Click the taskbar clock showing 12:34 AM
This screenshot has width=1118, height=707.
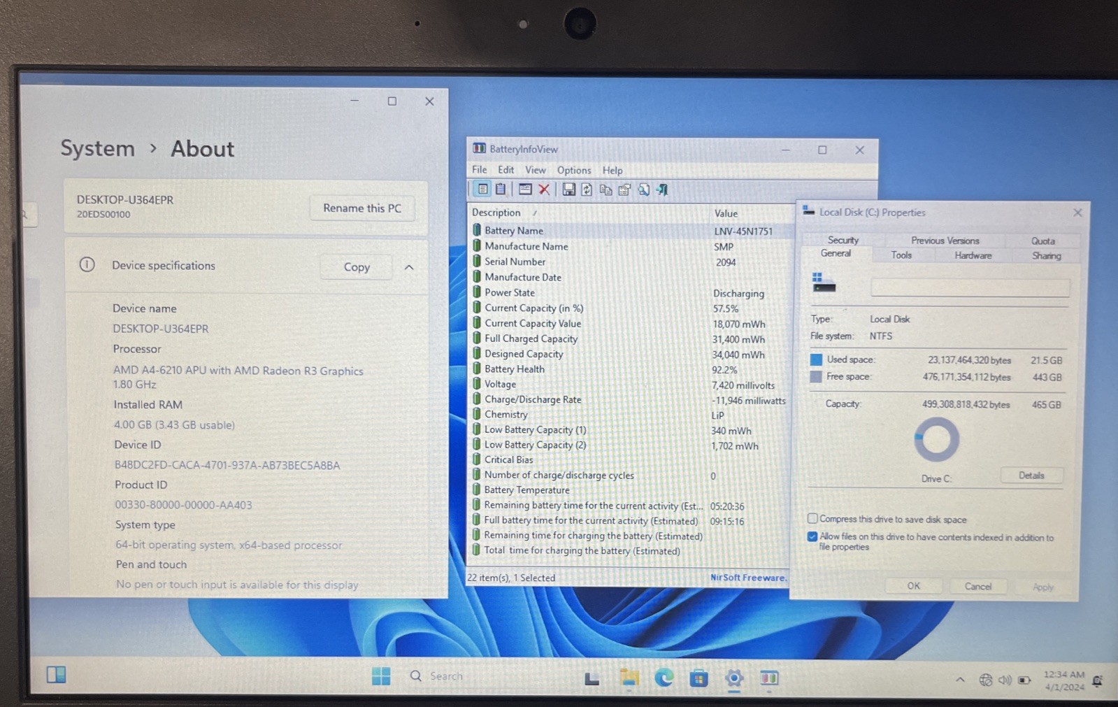coord(1063,680)
